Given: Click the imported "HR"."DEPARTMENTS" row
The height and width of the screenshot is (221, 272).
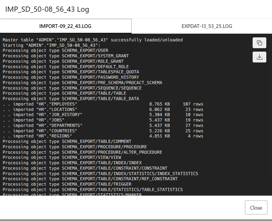Looking at the screenshot, I should pos(103,125).
